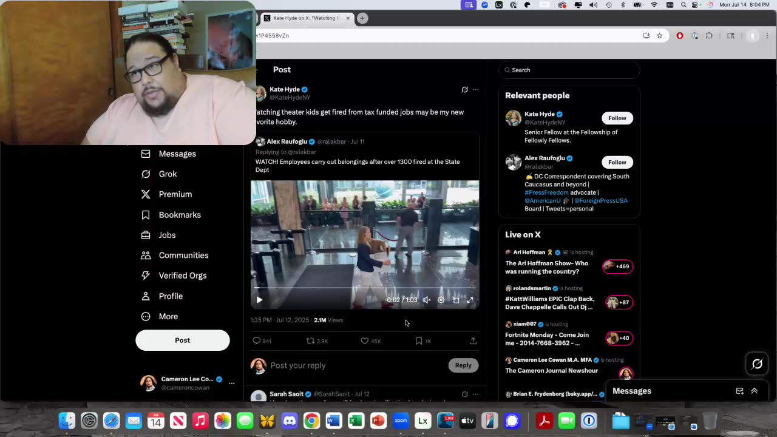
Task: Open video playback settings gear
Action: [x=441, y=300]
